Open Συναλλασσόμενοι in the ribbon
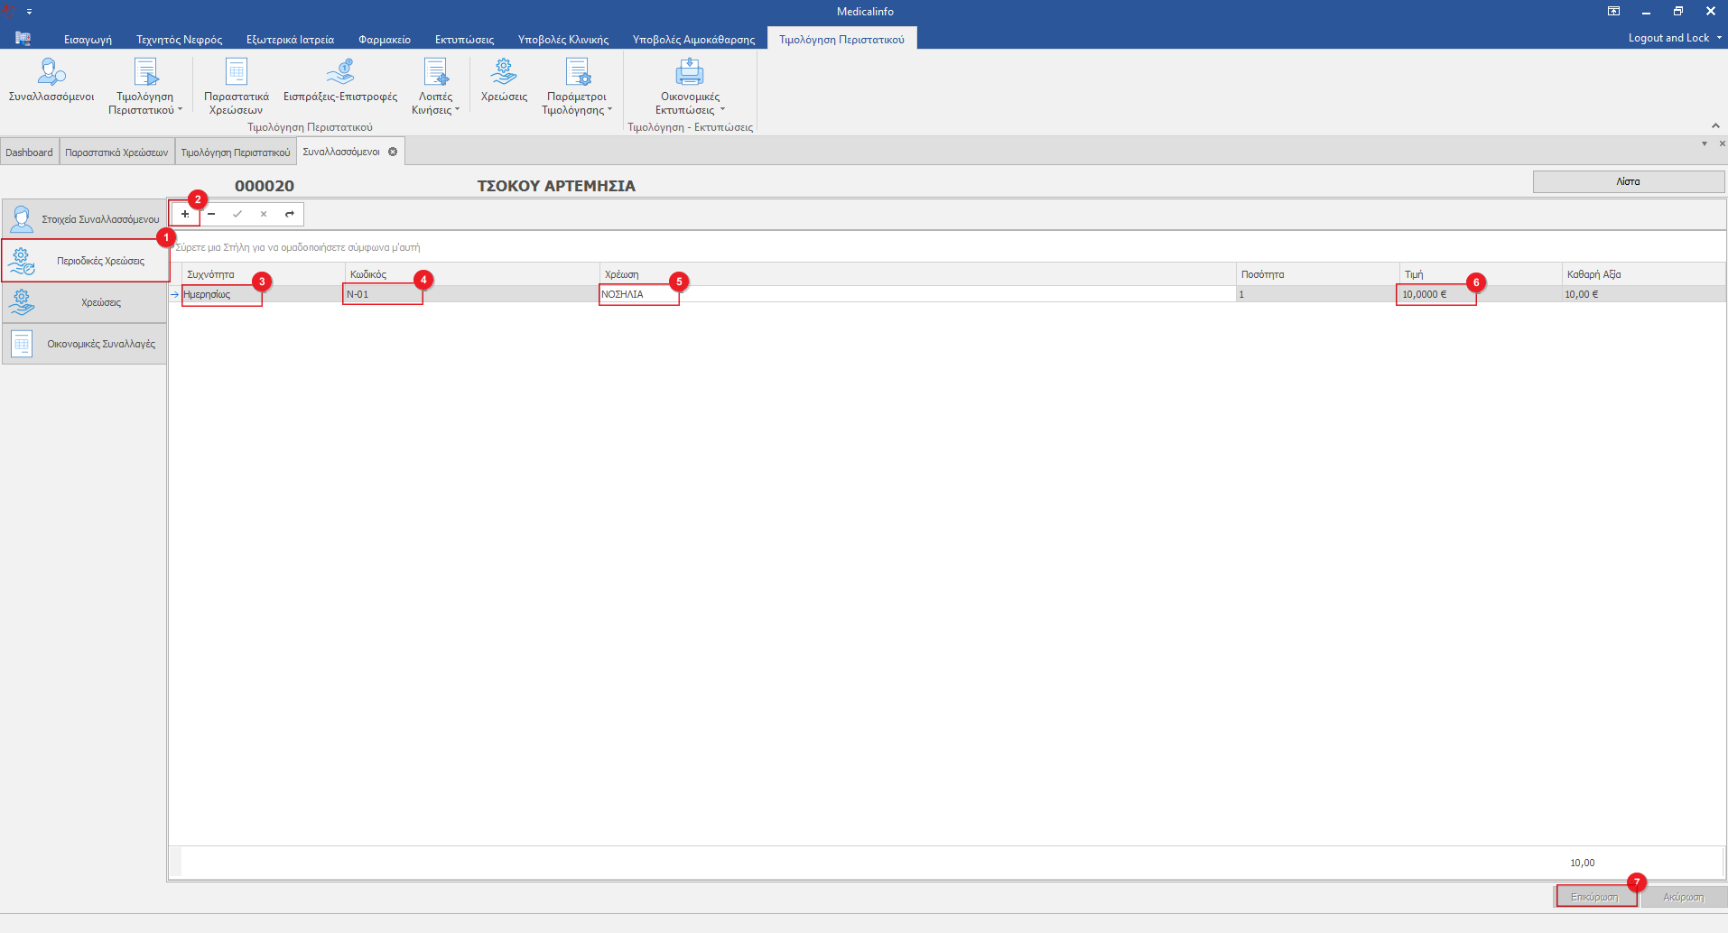 coord(51,82)
